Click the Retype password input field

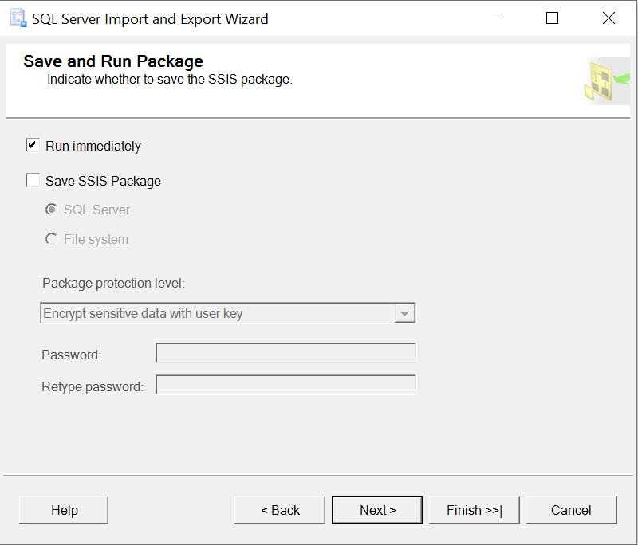(286, 385)
